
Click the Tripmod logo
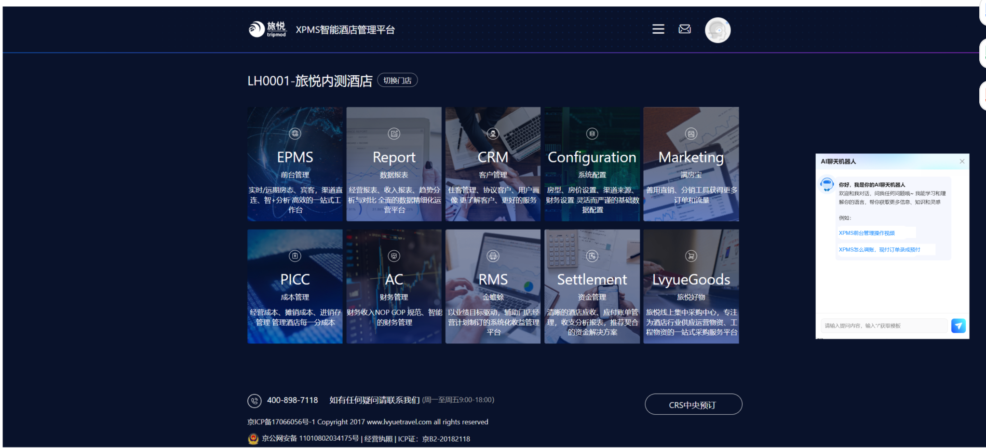[268, 29]
